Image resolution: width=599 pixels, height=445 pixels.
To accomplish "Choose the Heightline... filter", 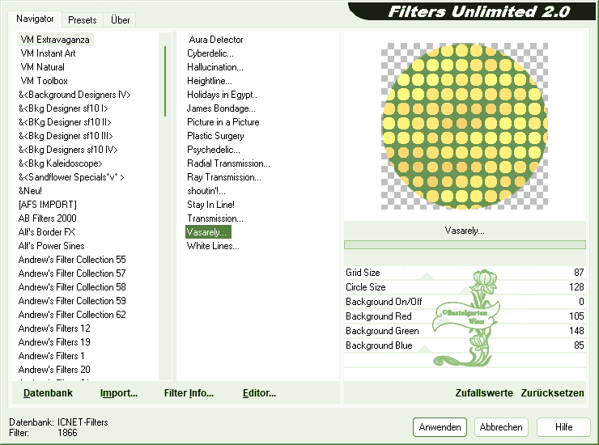I will pyautogui.click(x=210, y=81).
